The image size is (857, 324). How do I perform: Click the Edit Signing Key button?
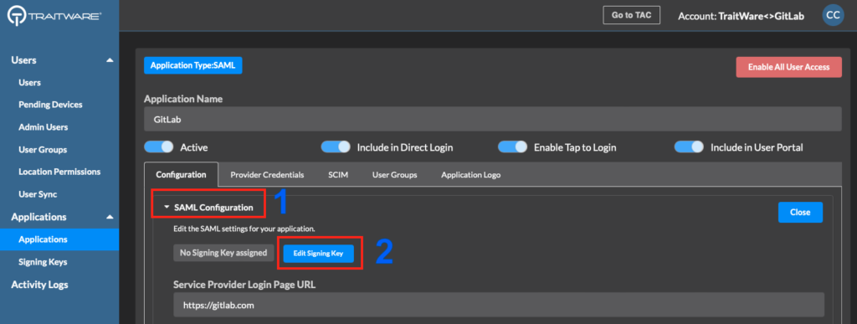[x=319, y=254]
